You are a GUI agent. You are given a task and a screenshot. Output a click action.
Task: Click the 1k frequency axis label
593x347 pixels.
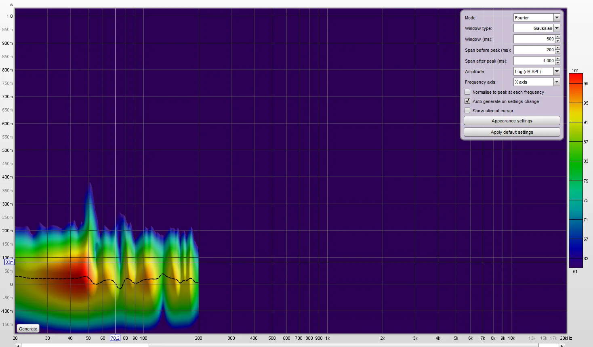pos(328,338)
